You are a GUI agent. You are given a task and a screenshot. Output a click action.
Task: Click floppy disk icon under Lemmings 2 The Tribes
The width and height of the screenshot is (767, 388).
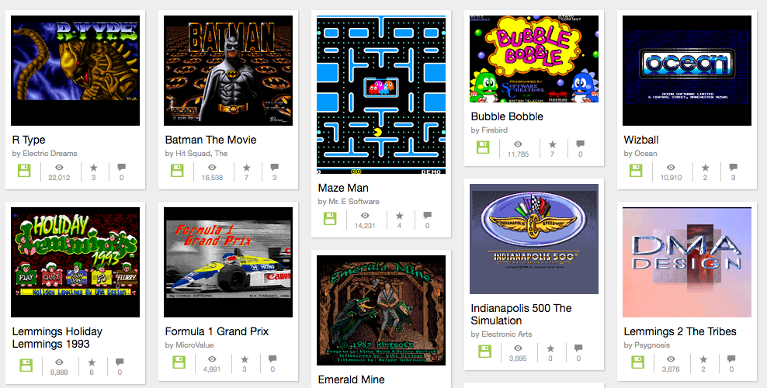click(637, 362)
